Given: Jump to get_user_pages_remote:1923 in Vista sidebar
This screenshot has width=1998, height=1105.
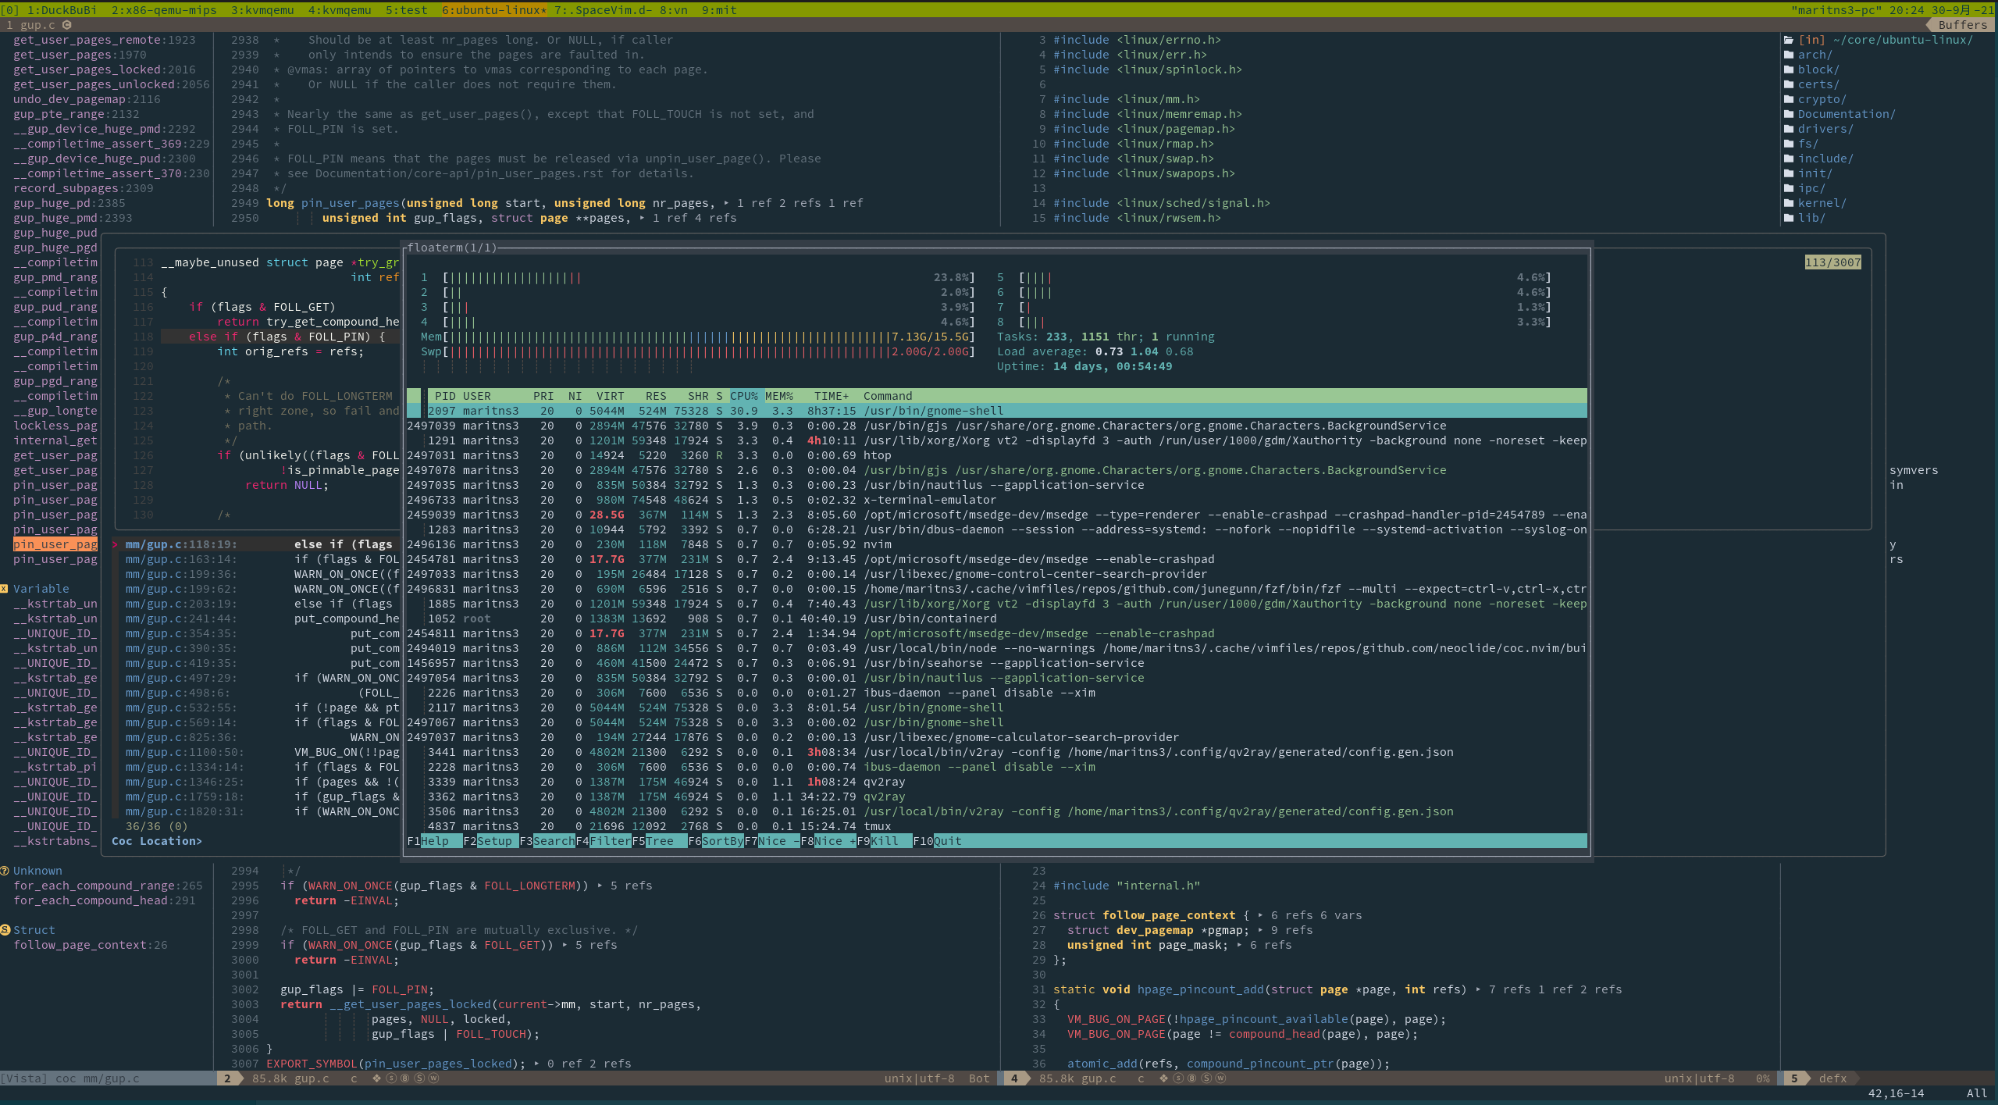Looking at the screenshot, I should pos(105,40).
